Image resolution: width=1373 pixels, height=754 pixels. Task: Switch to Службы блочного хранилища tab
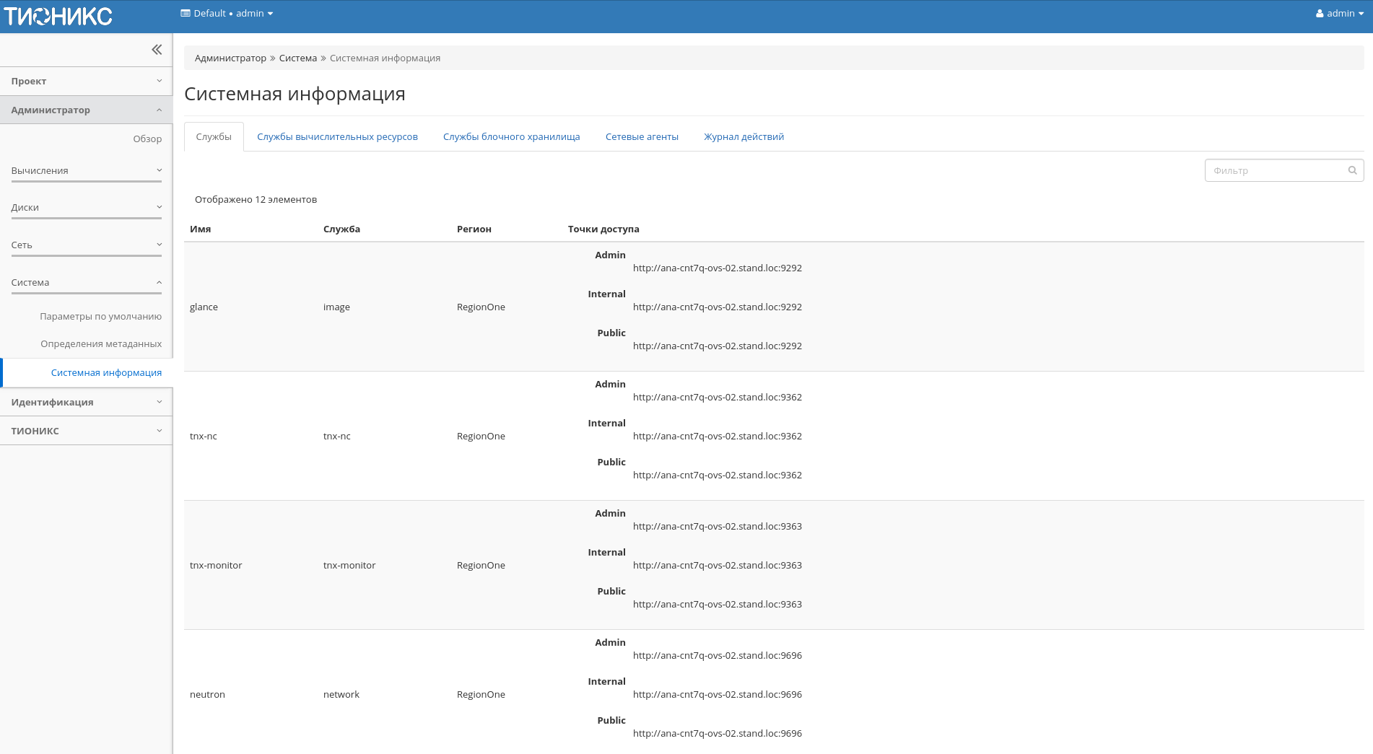coord(511,137)
